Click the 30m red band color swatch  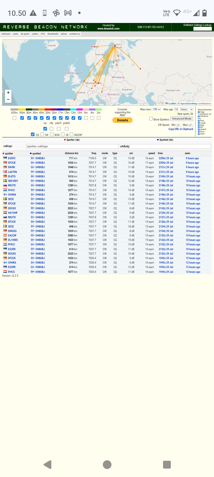(x=48, y=109)
